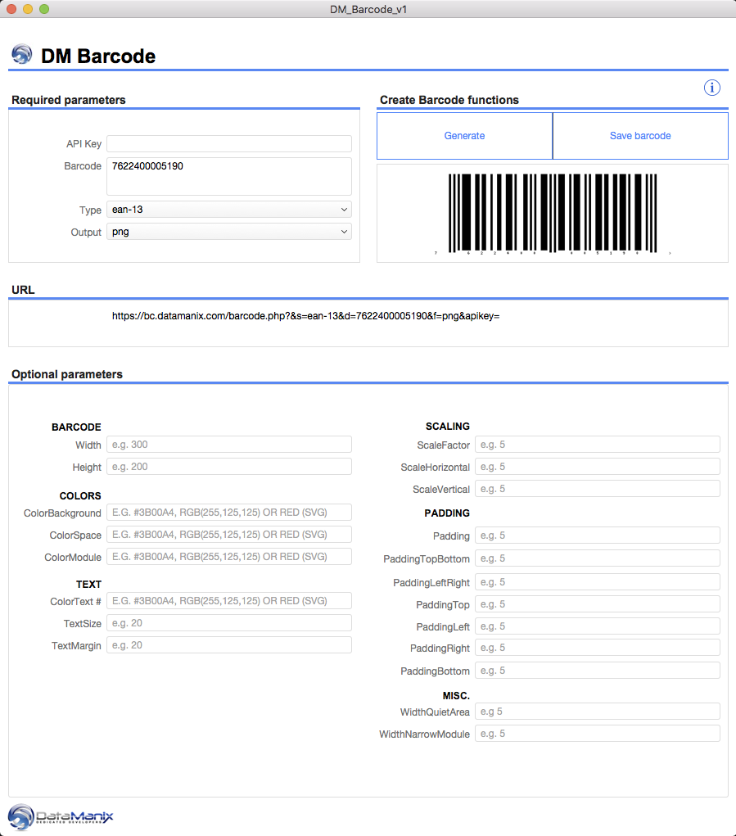This screenshot has width=736, height=836.
Task: Focus the Height input field
Action: (x=229, y=467)
